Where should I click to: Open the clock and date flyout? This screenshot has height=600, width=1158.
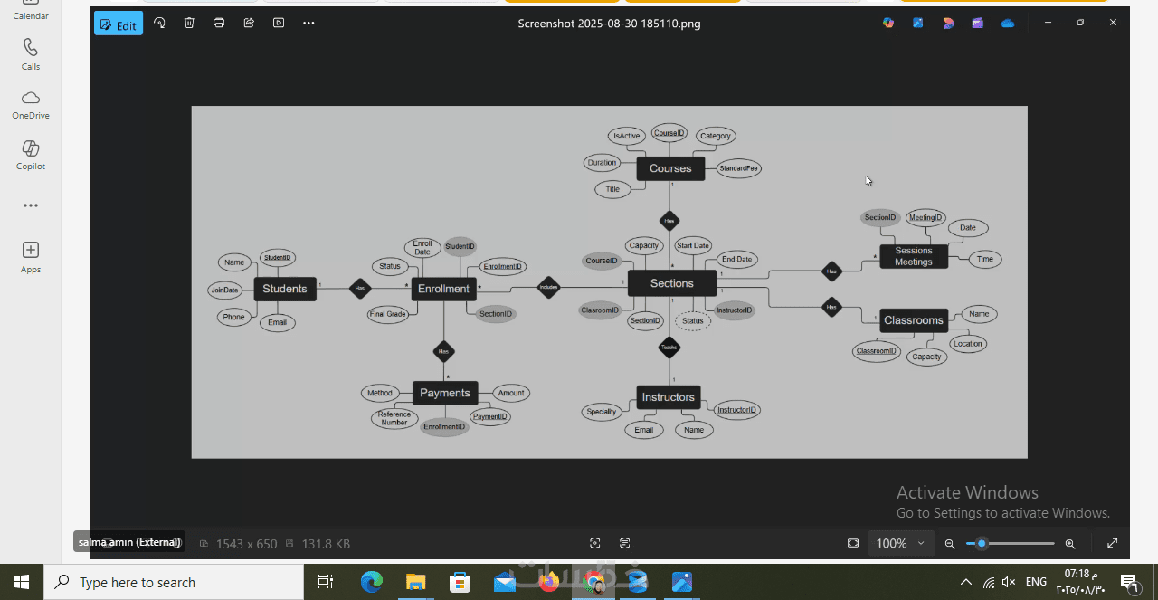1081,582
